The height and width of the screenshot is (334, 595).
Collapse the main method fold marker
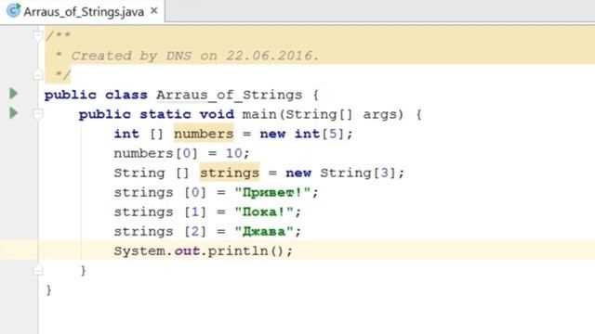[37, 114]
